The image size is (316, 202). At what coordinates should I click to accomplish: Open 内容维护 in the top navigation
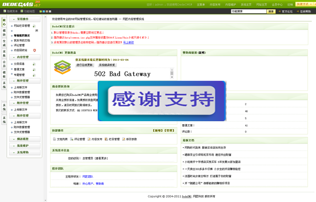[x=230, y=4]
